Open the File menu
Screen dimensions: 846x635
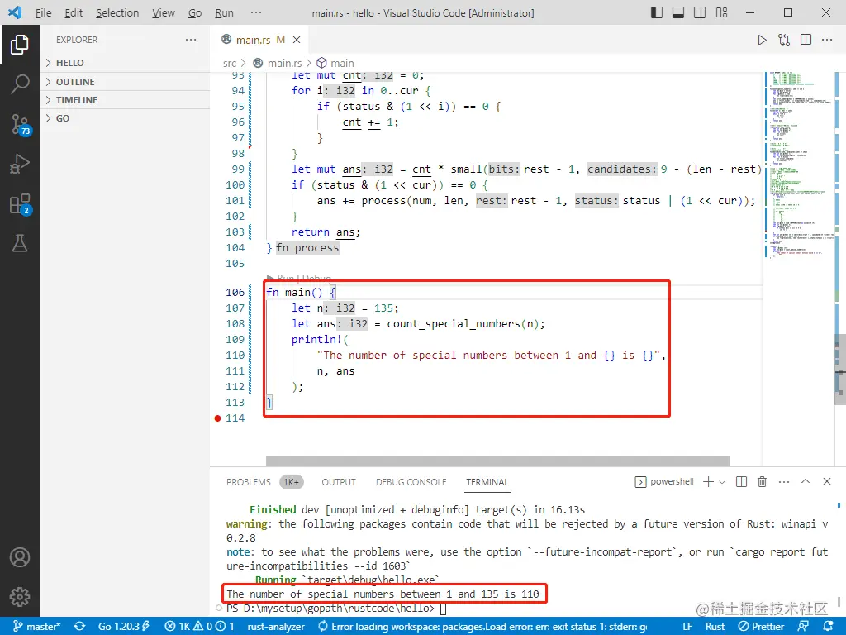[43, 13]
